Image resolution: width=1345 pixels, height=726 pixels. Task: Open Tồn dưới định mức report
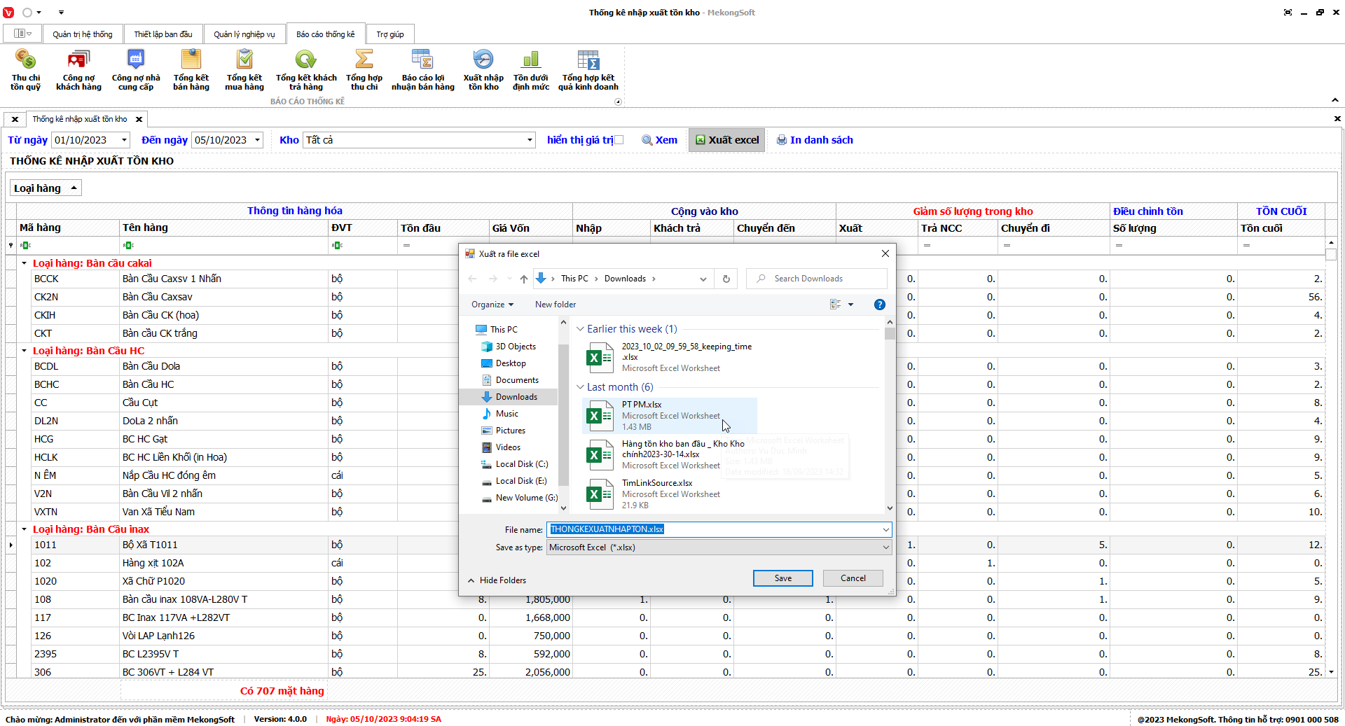(x=530, y=69)
